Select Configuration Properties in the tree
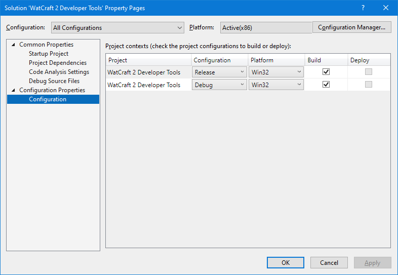398x275 pixels. (x=52, y=90)
